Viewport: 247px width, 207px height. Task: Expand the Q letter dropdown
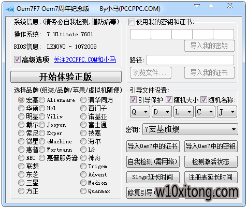click(140, 112)
